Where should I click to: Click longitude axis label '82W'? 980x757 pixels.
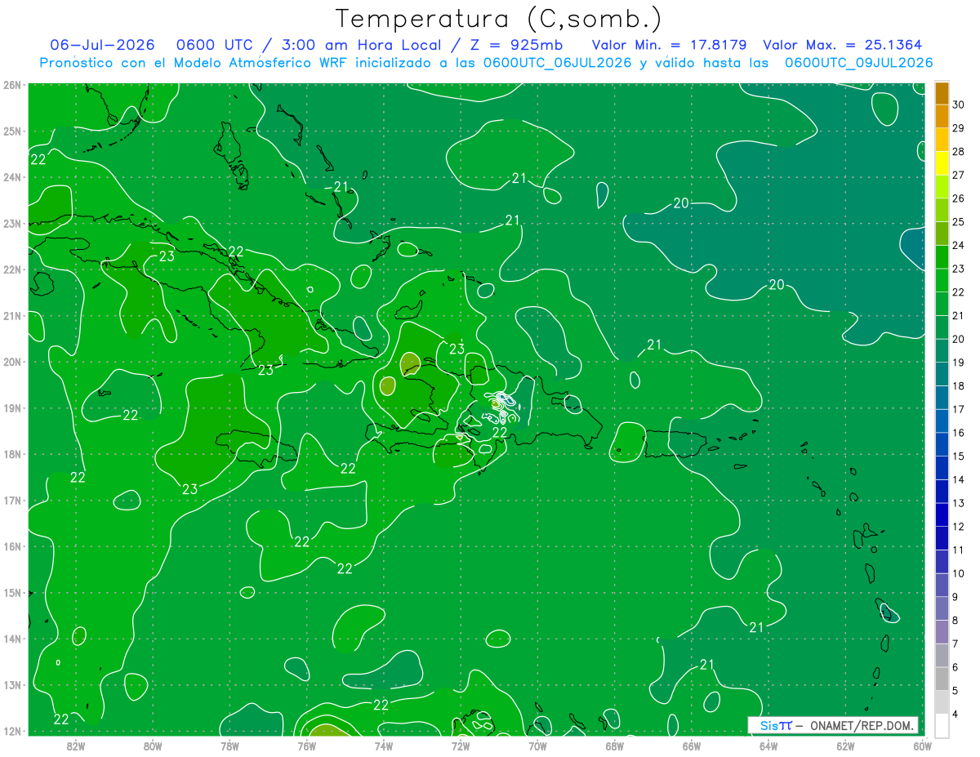point(76,746)
